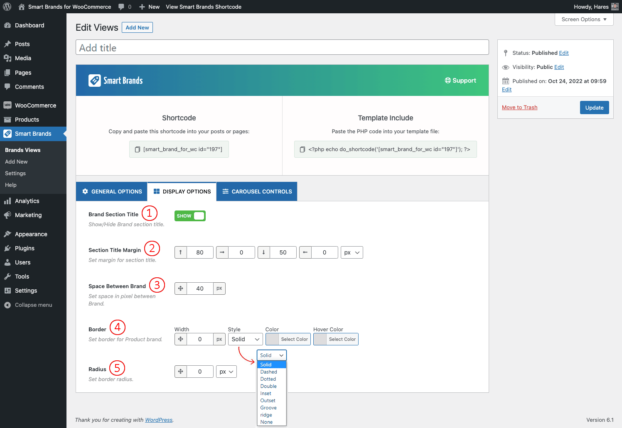Expand Screen Options panel
Image resolution: width=622 pixels, height=428 pixels.
click(584, 20)
